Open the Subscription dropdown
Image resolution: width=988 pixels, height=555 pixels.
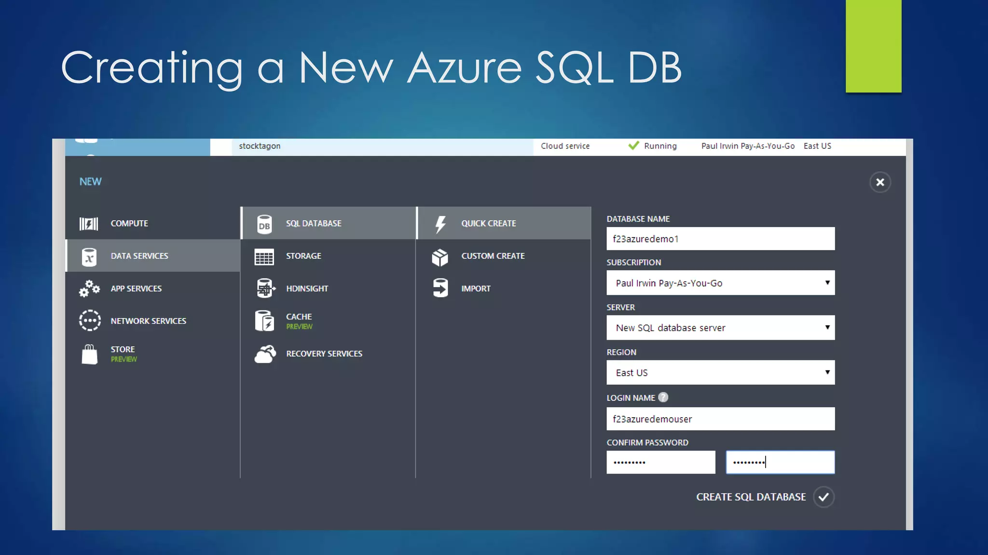point(720,283)
